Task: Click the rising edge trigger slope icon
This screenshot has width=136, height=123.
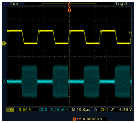Action: (x=112, y=110)
